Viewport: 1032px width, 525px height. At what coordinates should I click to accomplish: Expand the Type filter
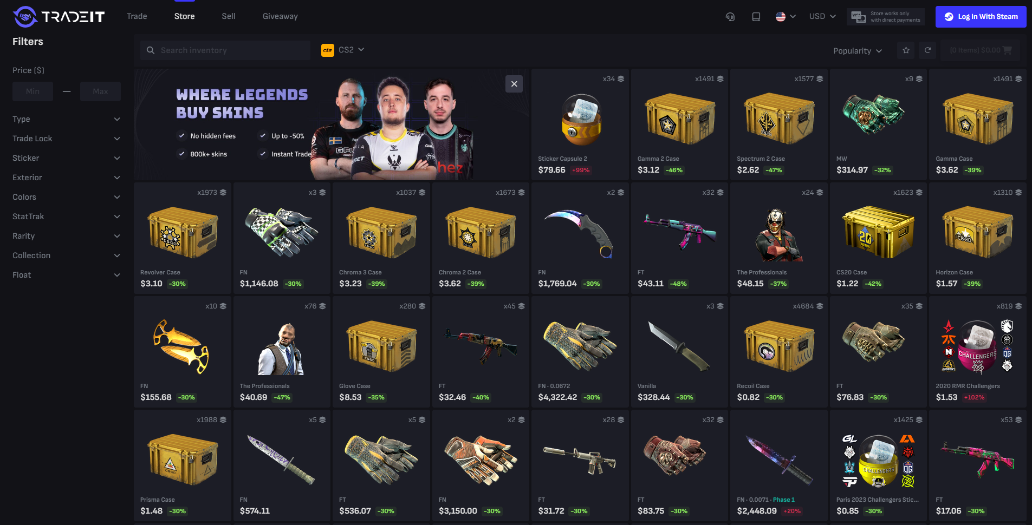pyautogui.click(x=67, y=119)
